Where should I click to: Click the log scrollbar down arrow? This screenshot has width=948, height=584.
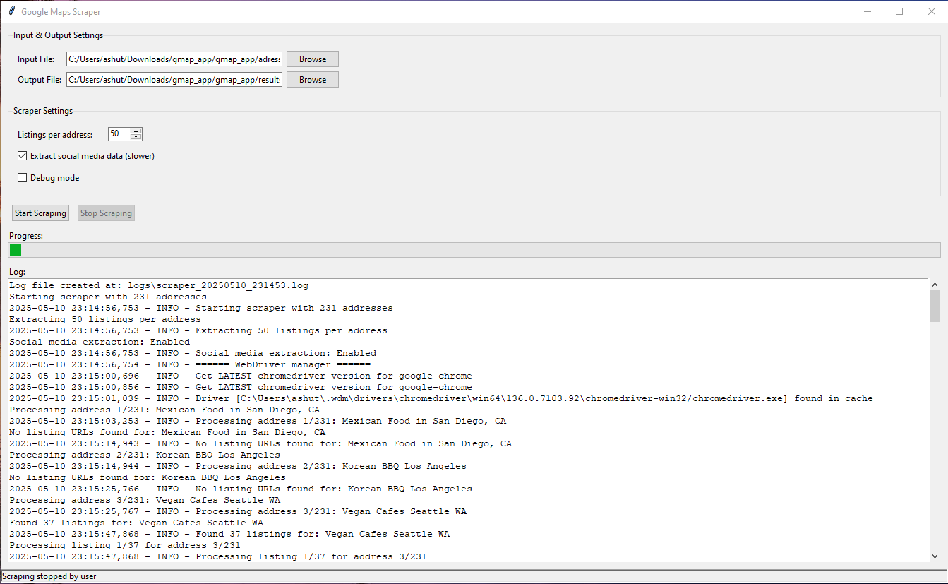(x=935, y=556)
